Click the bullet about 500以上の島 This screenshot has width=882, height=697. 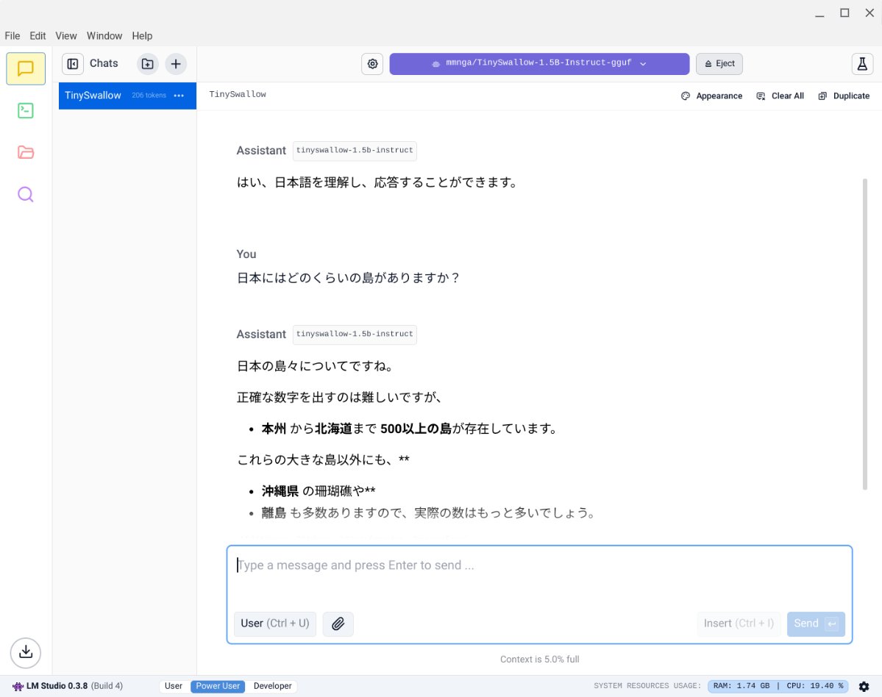[x=410, y=429]
